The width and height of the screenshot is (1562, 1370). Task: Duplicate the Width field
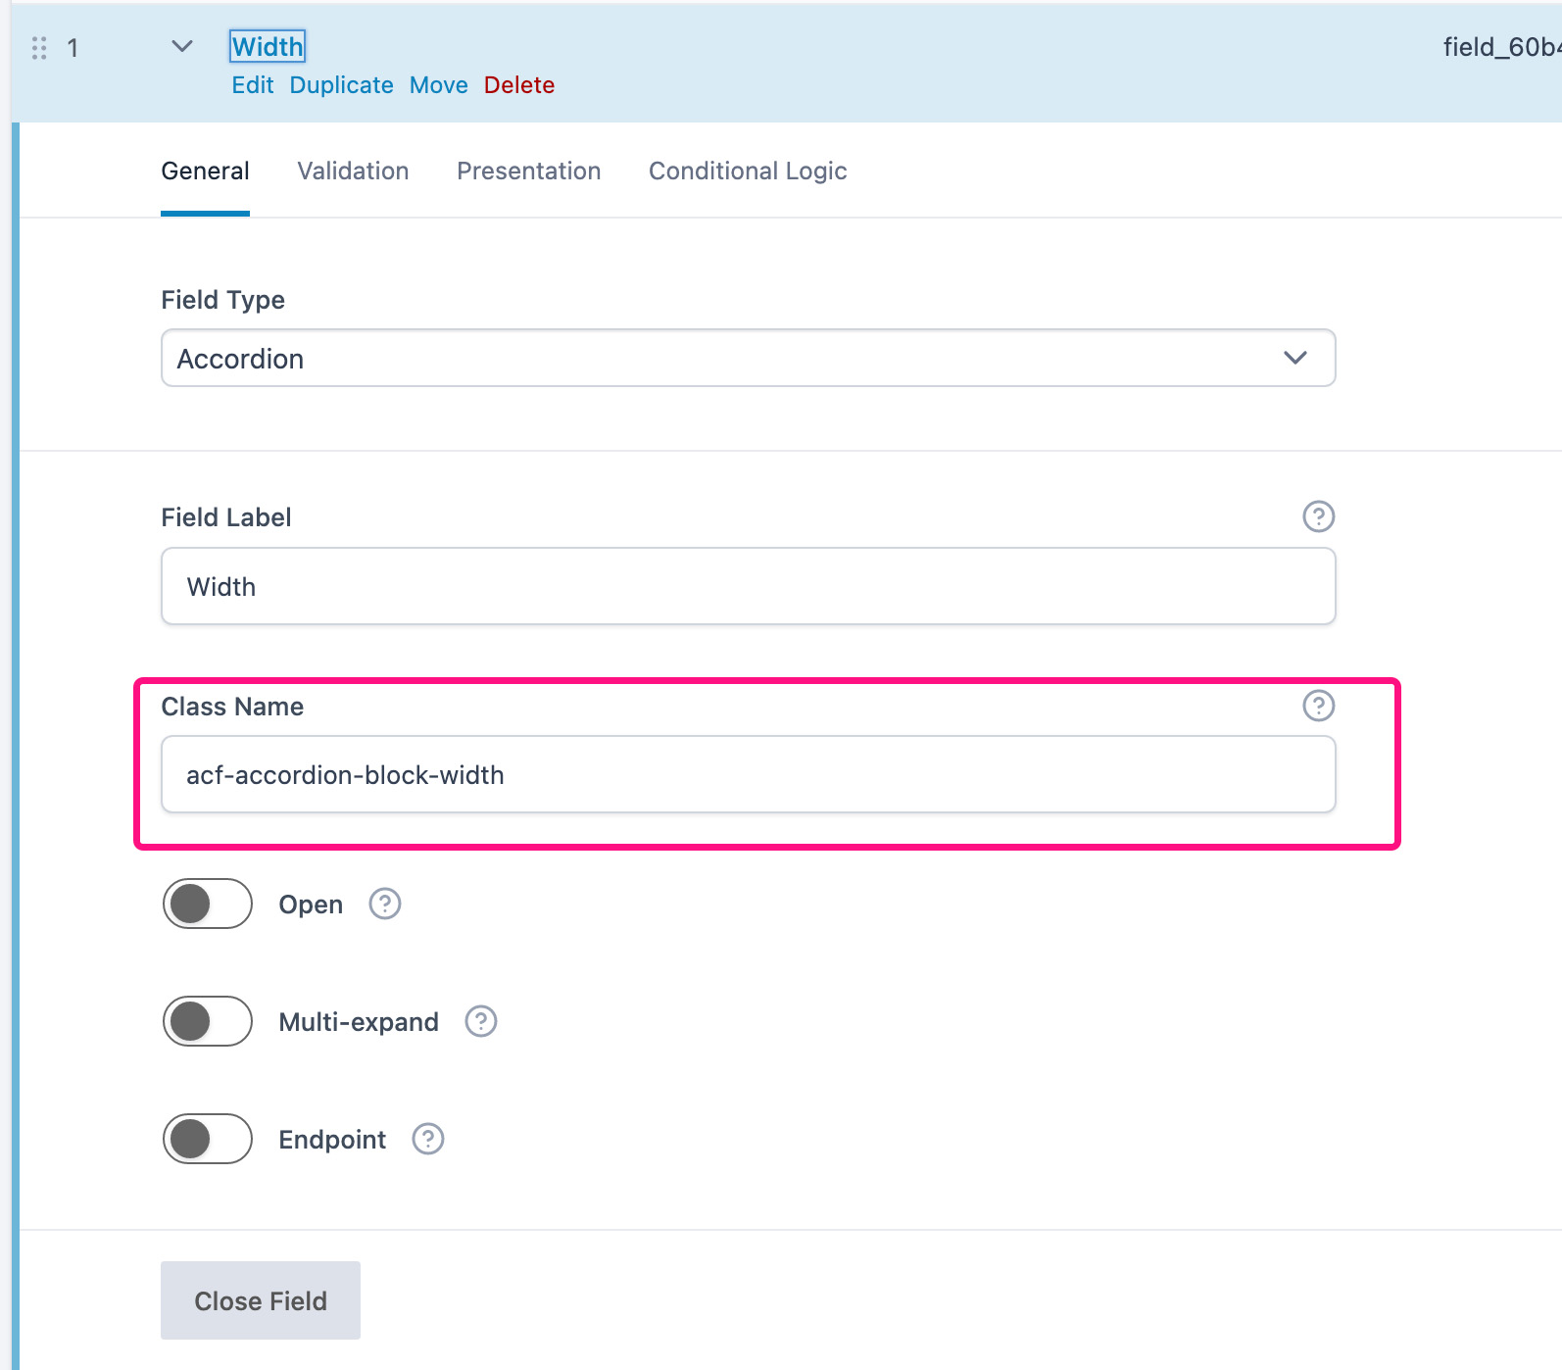pyautogui.click(x=340, y=85)
